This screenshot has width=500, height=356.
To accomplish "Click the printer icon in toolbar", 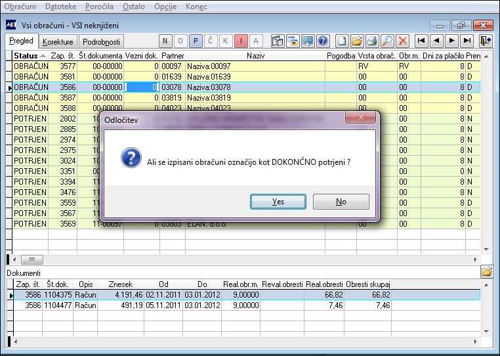I will [372, 41].
